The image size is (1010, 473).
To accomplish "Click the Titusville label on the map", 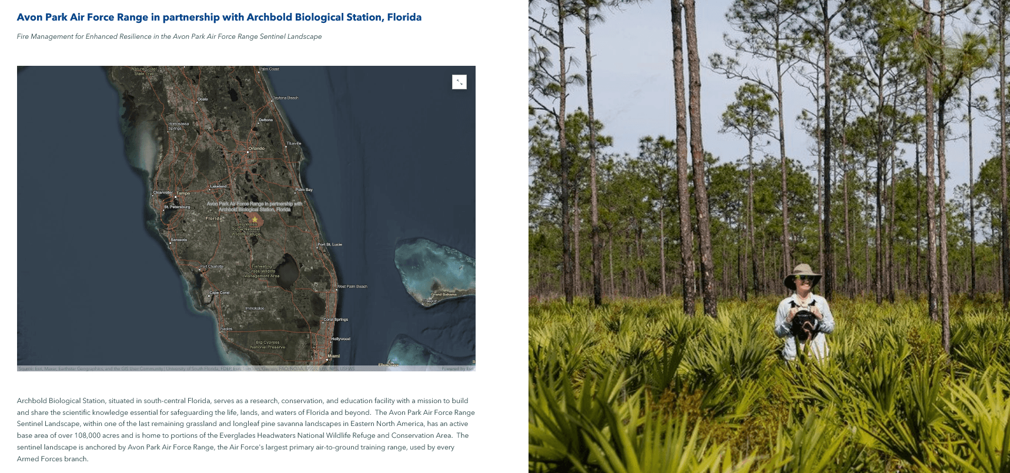I will click(x=294, y=143).
